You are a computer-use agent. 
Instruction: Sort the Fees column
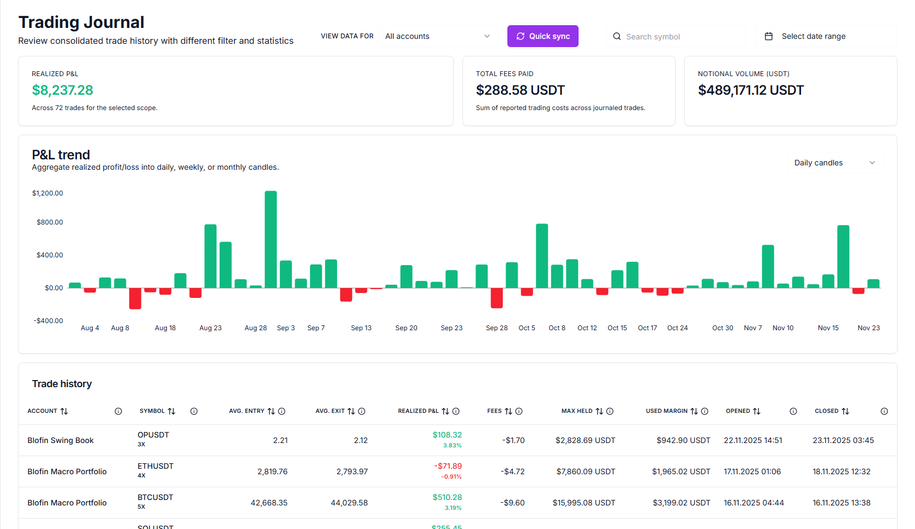click(509, 411)
